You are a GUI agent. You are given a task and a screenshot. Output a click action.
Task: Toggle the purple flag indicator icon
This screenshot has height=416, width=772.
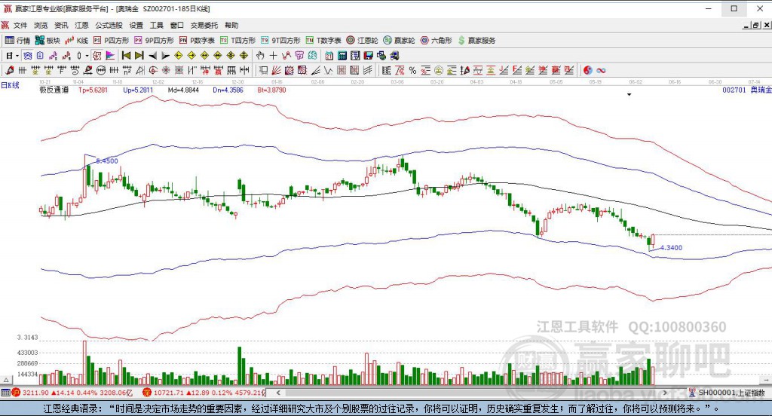click(x=110, y=56)
